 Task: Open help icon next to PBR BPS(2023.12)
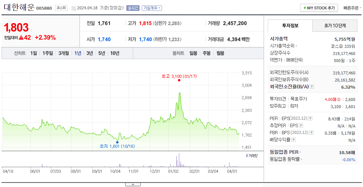[x=312, y=132]
